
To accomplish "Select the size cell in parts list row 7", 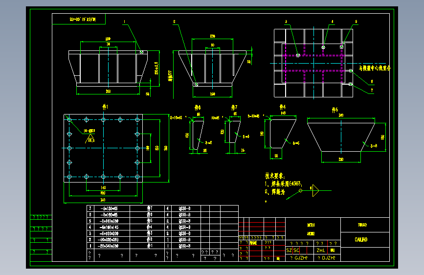I will click(112, 208).
